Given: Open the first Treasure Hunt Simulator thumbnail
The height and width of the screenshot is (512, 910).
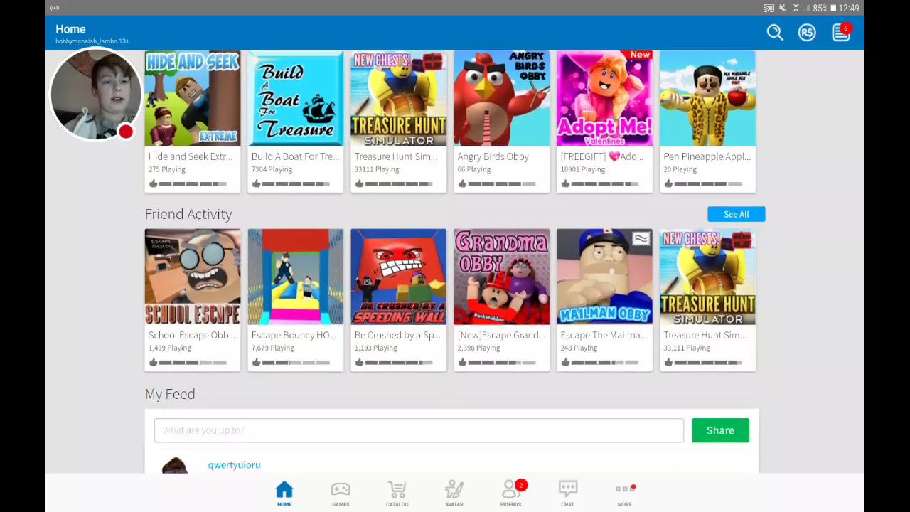Looking at the screenshot, I should (399, 98).
